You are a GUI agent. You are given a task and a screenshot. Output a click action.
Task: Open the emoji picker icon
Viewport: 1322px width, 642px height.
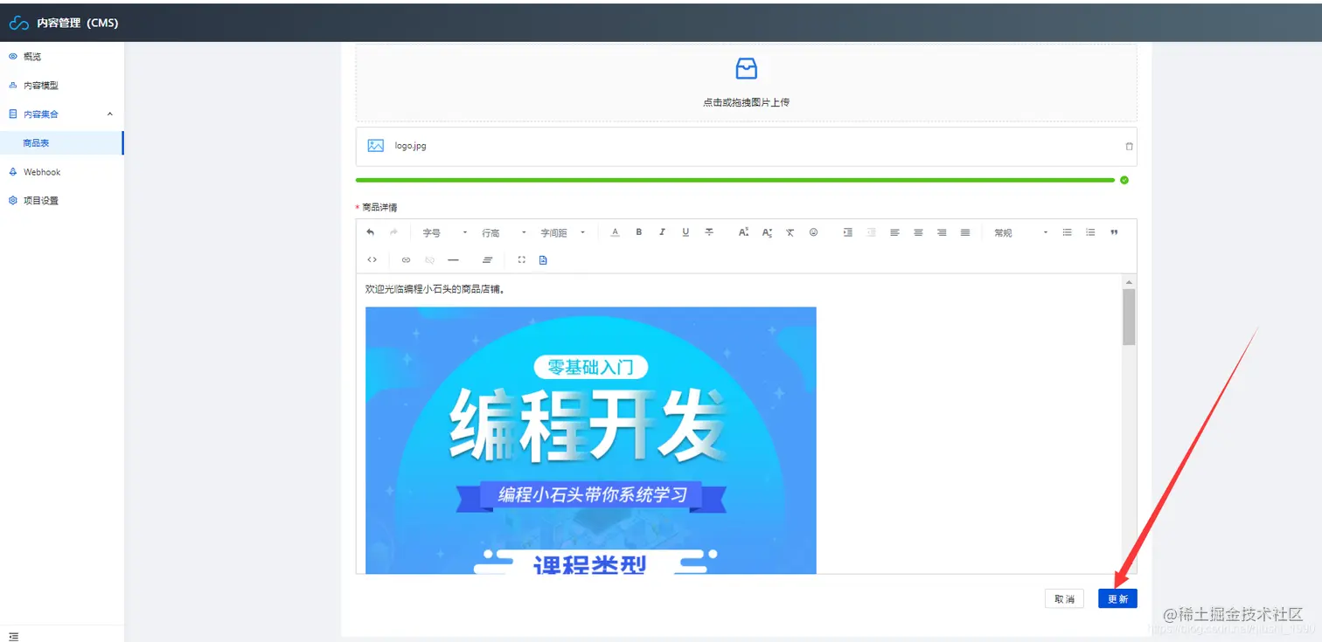[x=813, y=232]
